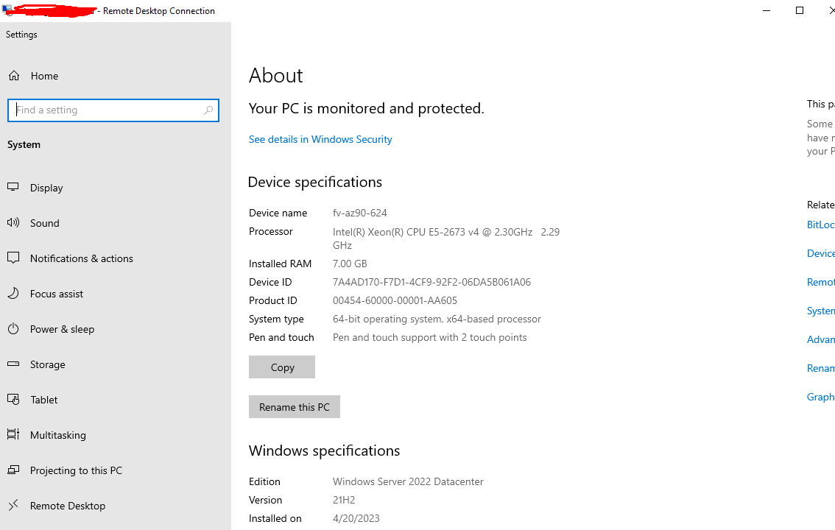Click the Tablet icon in the sidebar
The width and height of the screenshot is (835, 530).
click(13, 400)
